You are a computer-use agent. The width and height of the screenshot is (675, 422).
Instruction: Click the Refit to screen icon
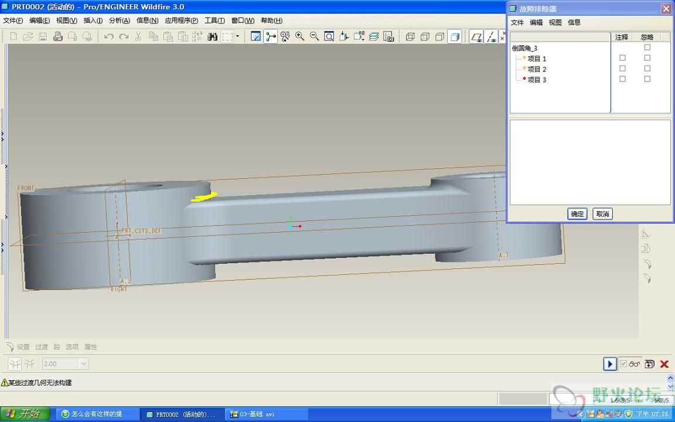tap(329, 36)
